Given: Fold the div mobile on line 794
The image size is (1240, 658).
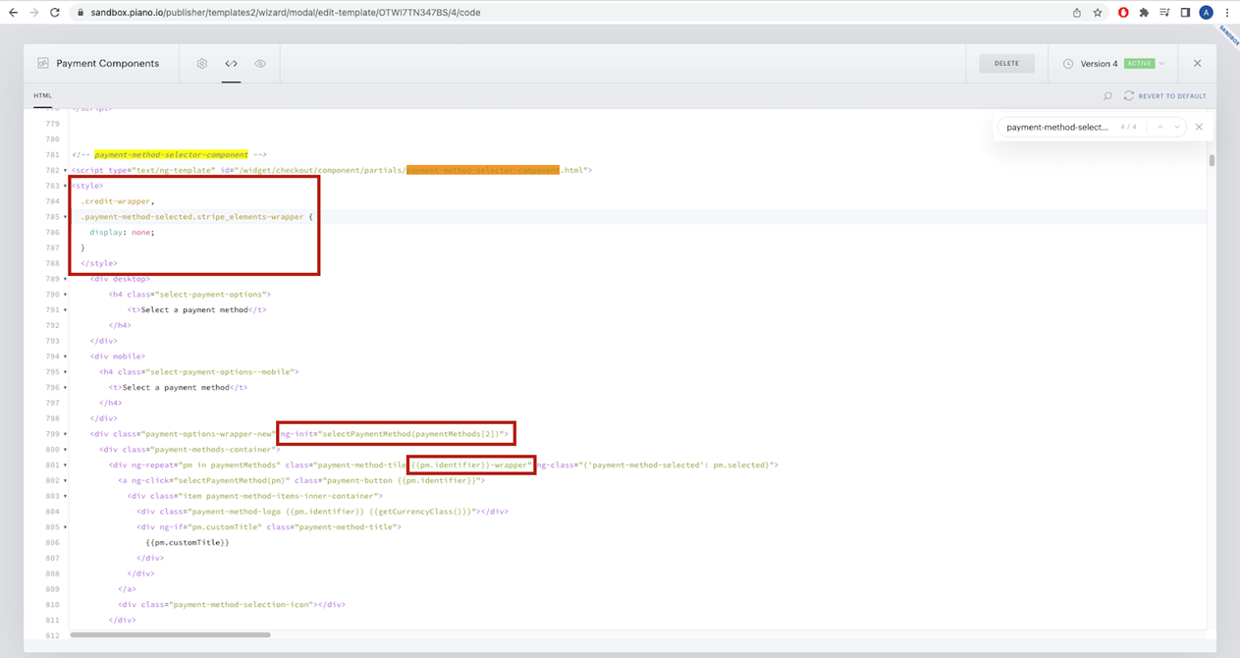Looking at the screenshot, I should [x=66, y=356].
